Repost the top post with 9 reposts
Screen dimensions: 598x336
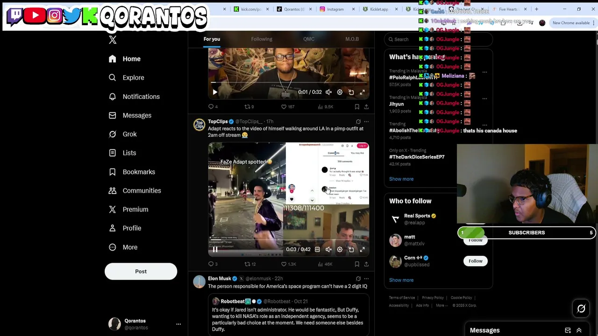tap(249, 107)
